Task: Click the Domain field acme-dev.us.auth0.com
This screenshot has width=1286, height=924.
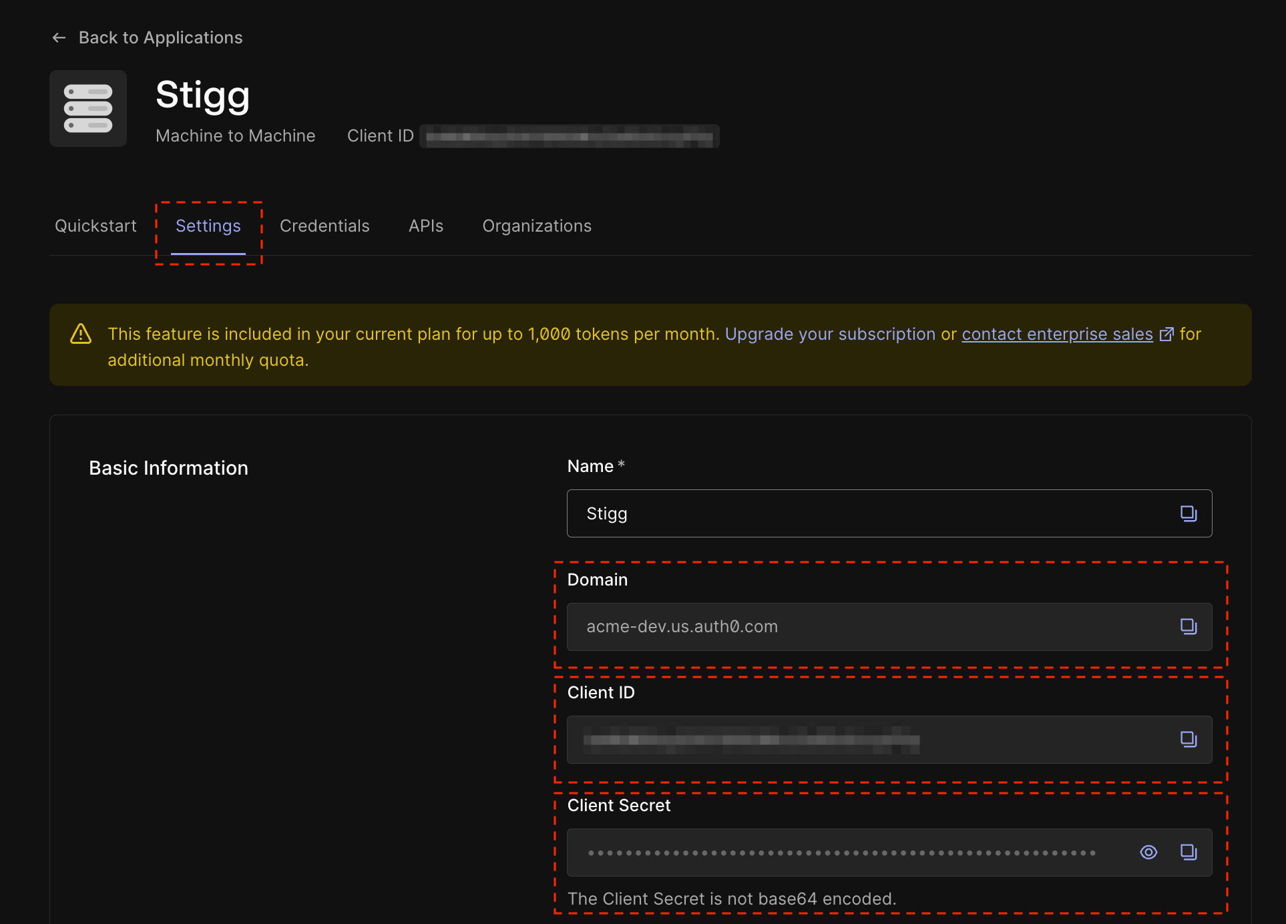Action: click(x=889, y=627)
